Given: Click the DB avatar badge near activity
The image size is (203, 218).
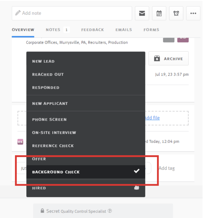Looking at the screenshot, I should (20, 142).
